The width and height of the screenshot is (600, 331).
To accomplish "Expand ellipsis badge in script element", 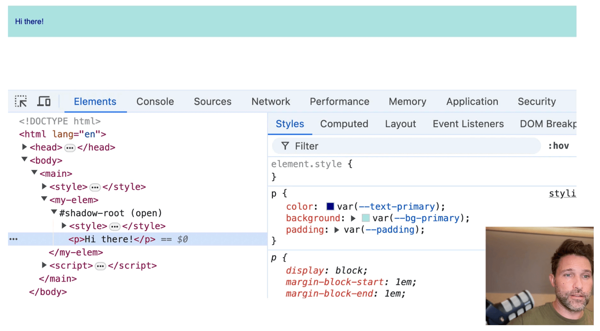I will point(100,266).
